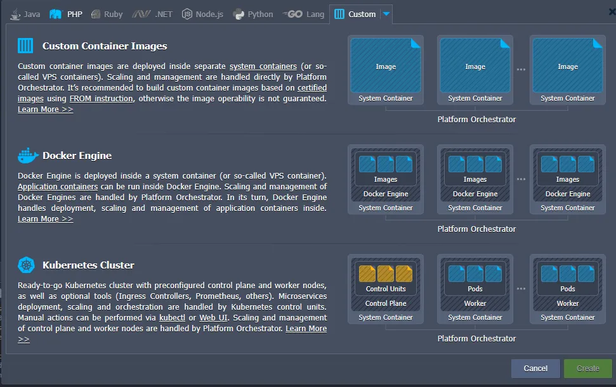Switch to the Java tab

[x=25, y=14]
